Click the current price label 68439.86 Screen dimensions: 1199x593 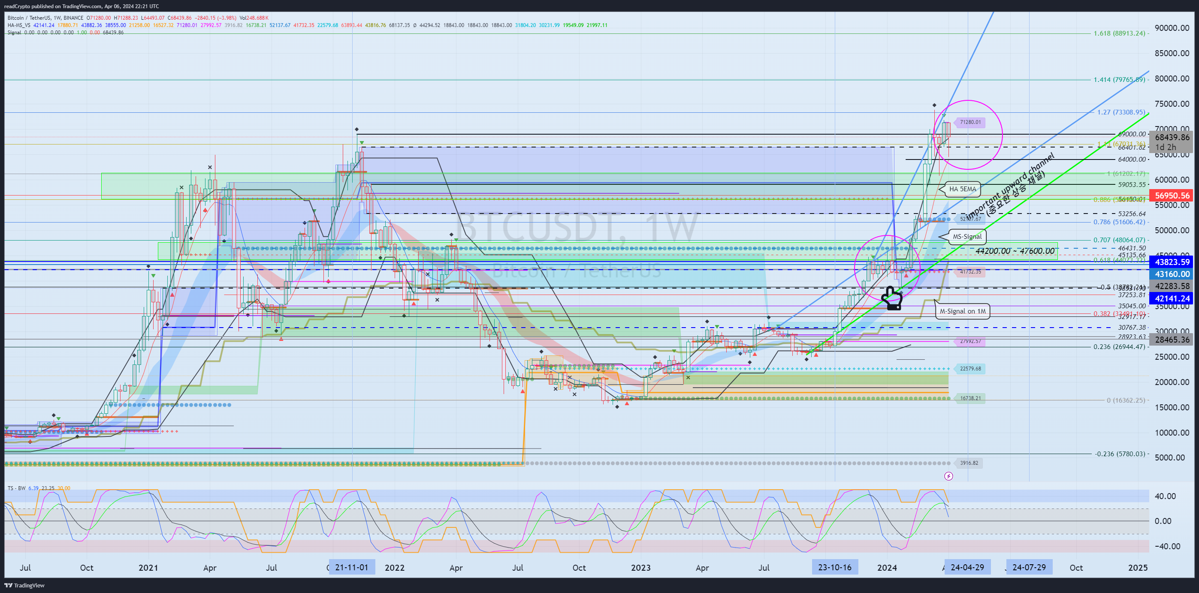pyautogui.click(x=1172, y=137)
